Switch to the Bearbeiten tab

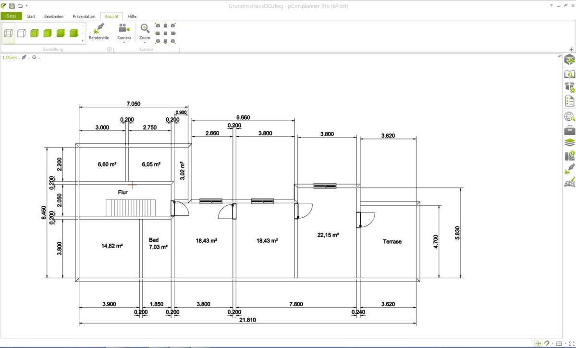[54, 16]
